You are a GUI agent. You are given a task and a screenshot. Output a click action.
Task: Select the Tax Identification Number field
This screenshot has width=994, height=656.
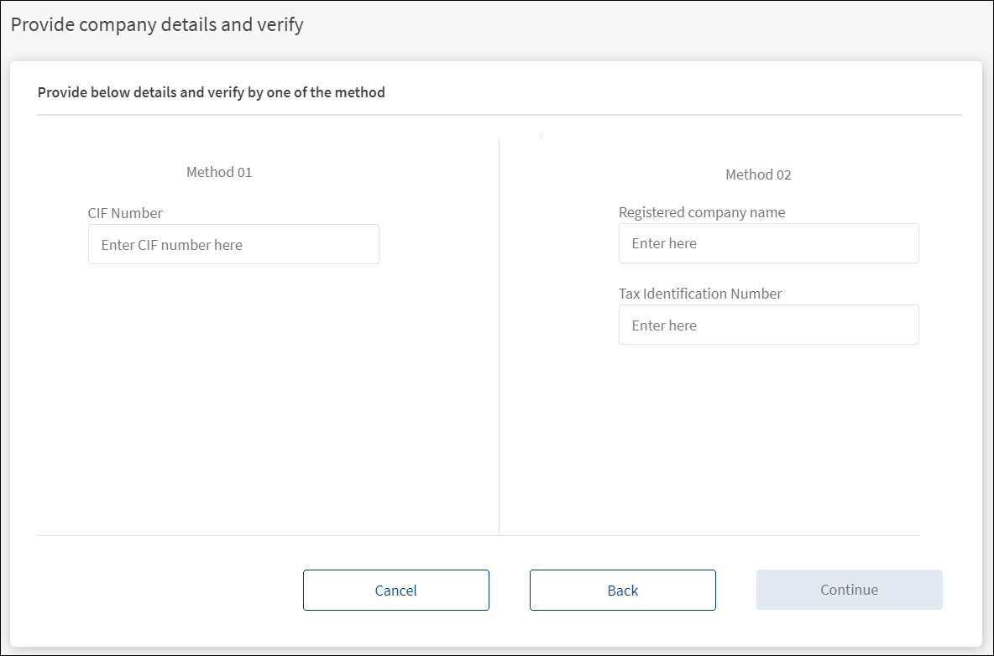[768, 325]
